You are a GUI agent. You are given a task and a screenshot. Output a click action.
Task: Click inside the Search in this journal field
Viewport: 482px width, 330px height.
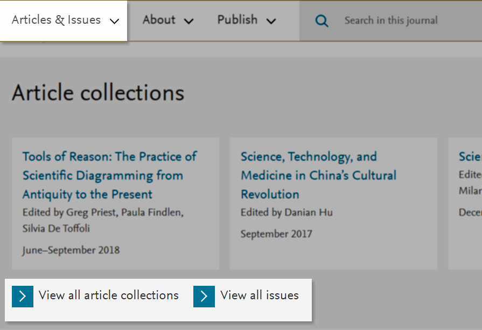[392, 20]
